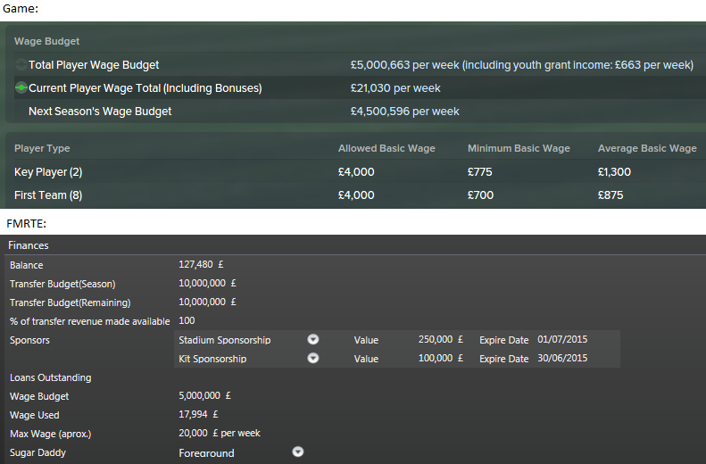Click the Player Type column header
Image resolution: width=706 pixels, height=464 pixels.
(42, 148)
